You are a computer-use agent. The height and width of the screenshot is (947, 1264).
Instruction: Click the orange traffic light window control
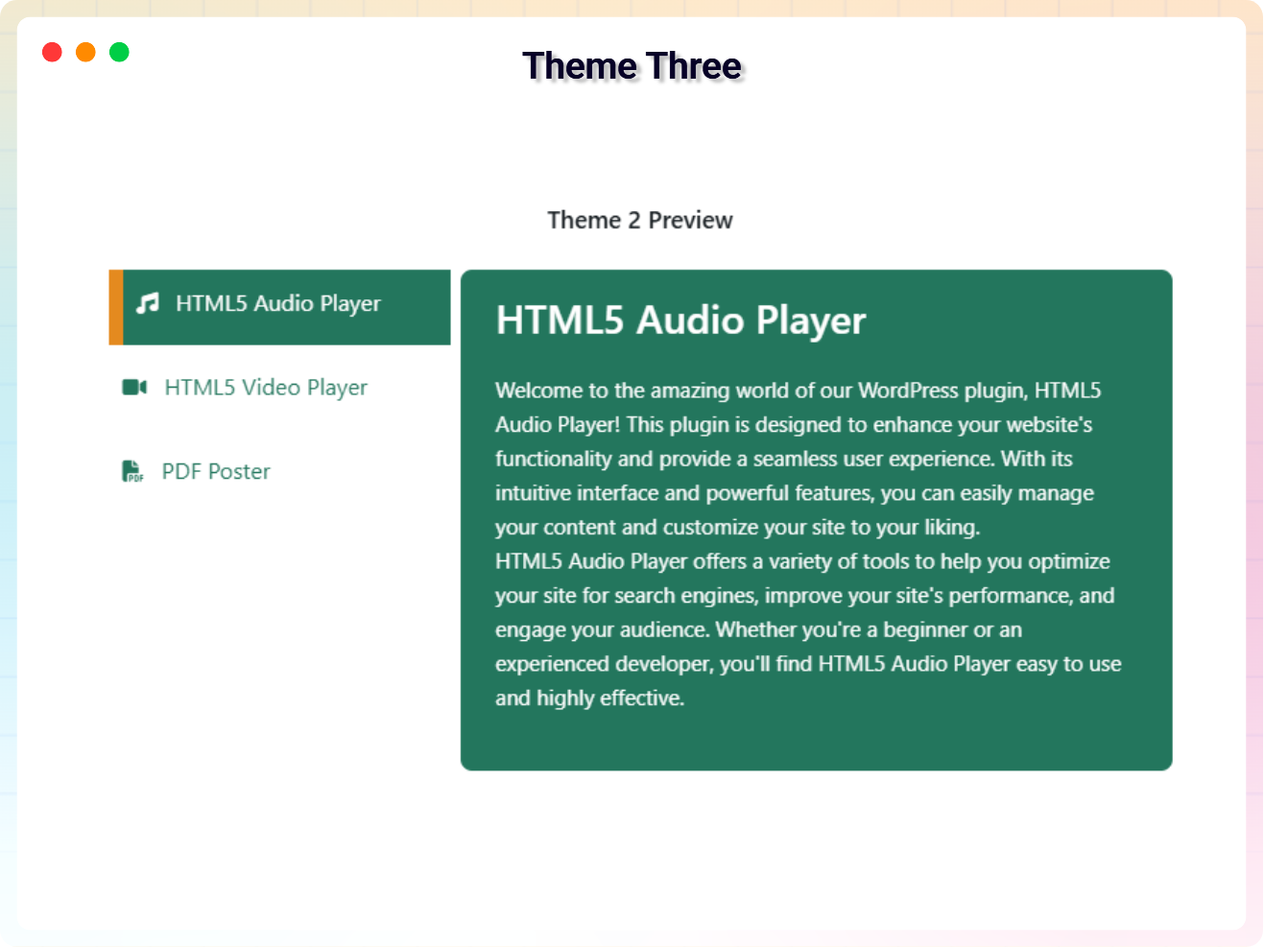coord(85,52)
